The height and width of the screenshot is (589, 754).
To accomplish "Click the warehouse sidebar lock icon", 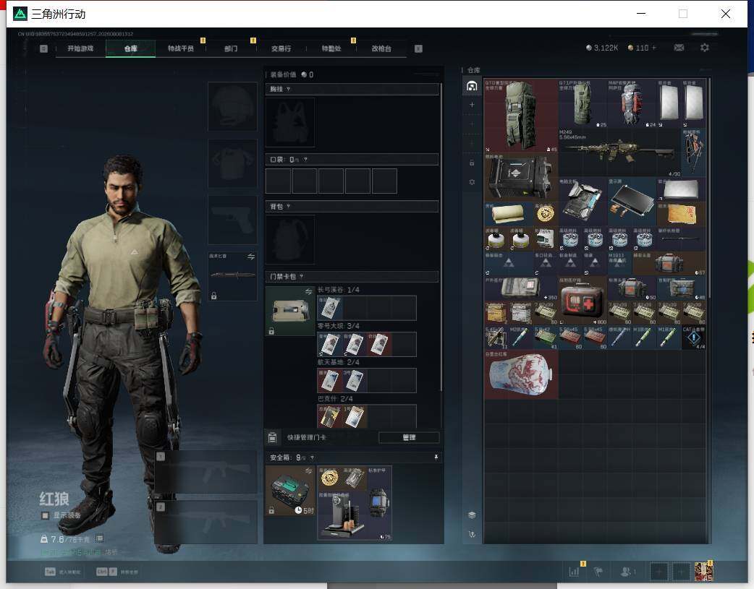I will click(x=472, y=163).
